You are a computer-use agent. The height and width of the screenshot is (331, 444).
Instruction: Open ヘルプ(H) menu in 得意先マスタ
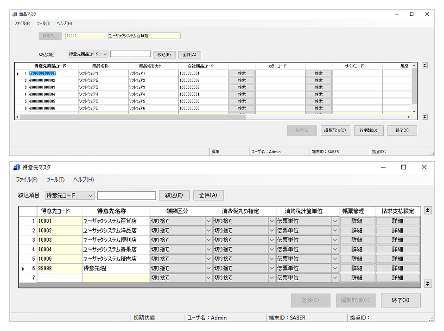(83, 179)
